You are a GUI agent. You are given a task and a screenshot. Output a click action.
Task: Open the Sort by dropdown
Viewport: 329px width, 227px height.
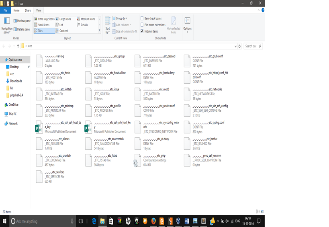point(107,25)
